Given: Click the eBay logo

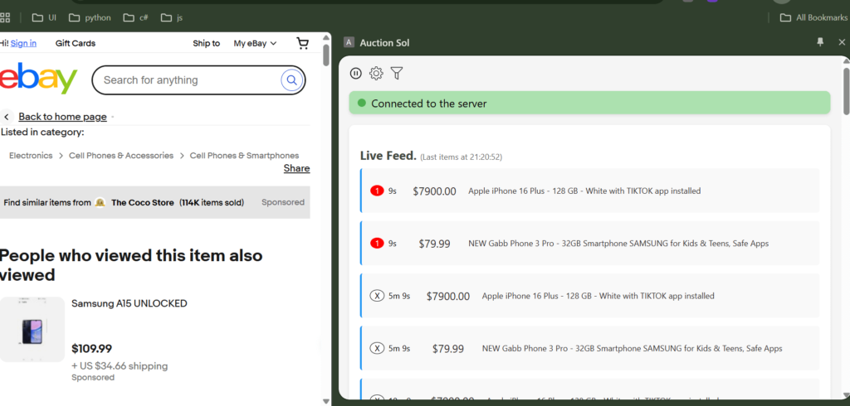Looking at the screenshot, I should click(38, 78).
